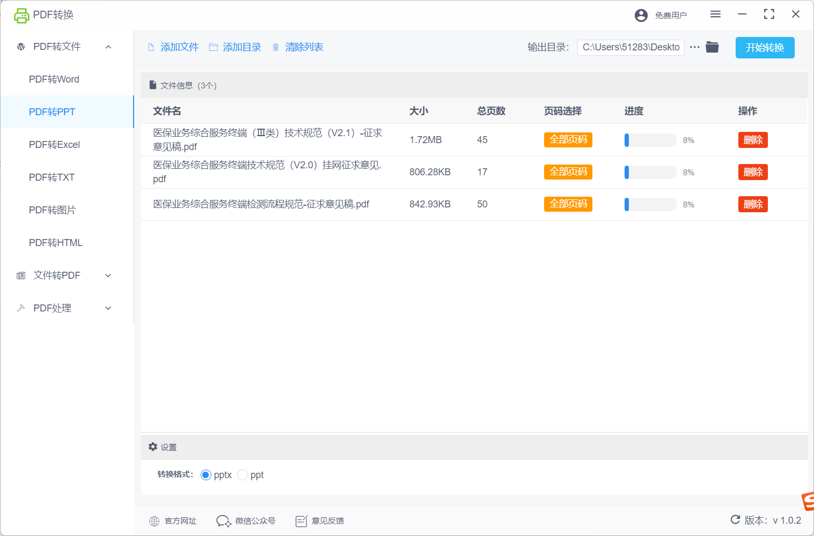Click the Sogou input method icon at the window edge
Image resolution: width=814 pixels, height=536 pixels.
[808, 502]
